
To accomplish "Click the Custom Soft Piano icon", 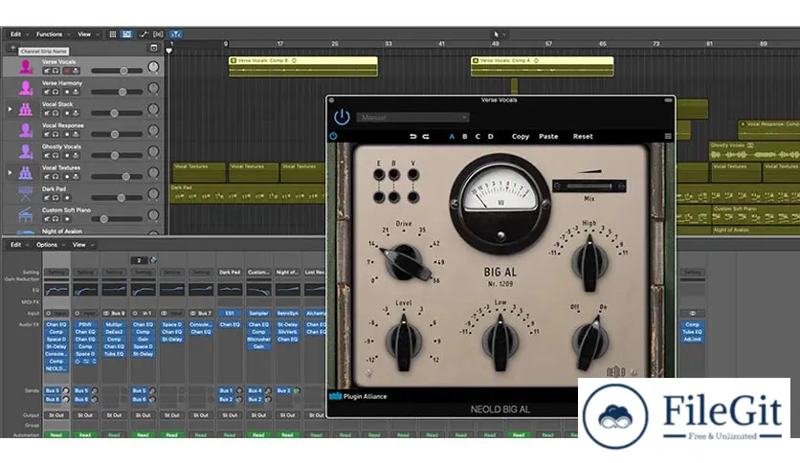I will pyautogui.click(x=26, y=214).
